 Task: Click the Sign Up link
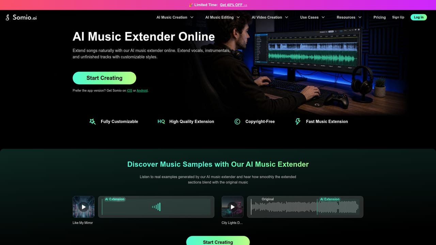tap(398, 17)
